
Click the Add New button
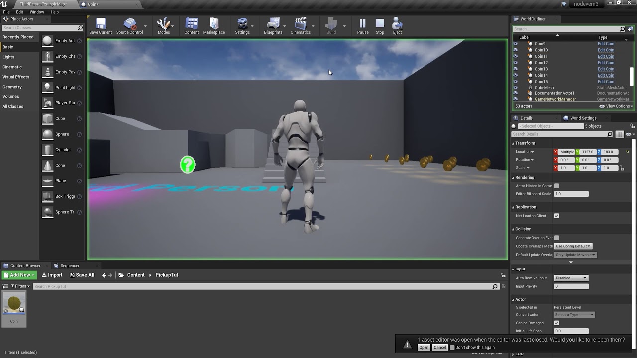tap(19, 275)
